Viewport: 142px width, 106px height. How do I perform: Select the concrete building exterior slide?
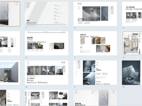pos(10,73)
